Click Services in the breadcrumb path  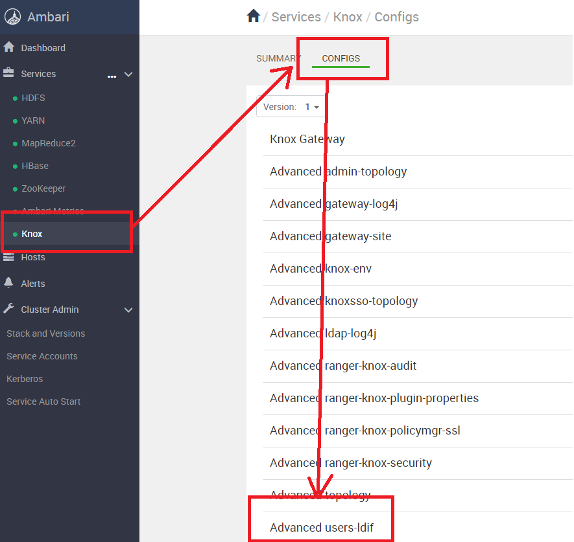click(296, 17)
